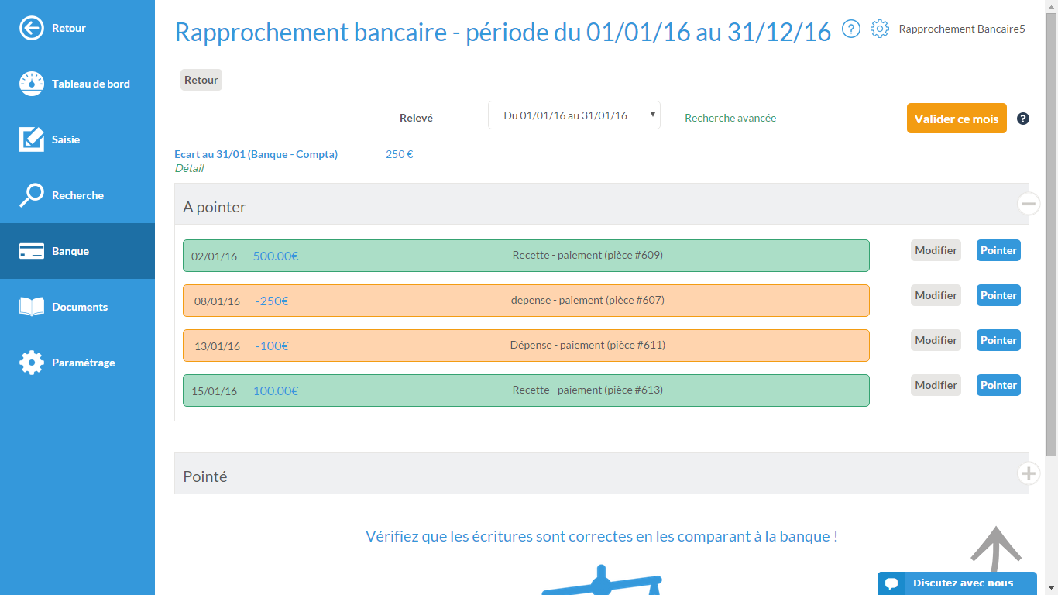Click the back arrow Retour icon
The image size is (1058, 595).
[32, 27]
